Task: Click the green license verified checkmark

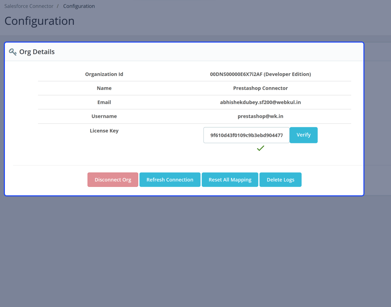Action: click(260, 148)
